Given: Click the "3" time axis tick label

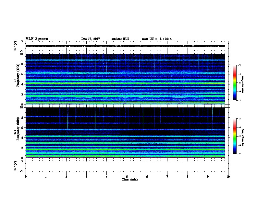Looking at the screenshot, I should coord(86,176).
